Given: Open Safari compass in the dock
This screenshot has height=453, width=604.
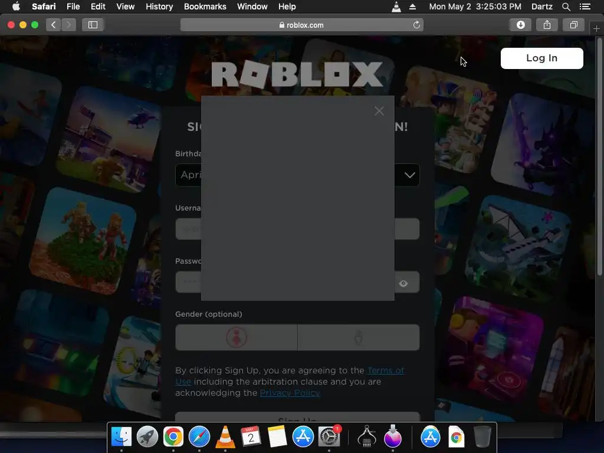Looking at the screenshot, I should [199, 437].
